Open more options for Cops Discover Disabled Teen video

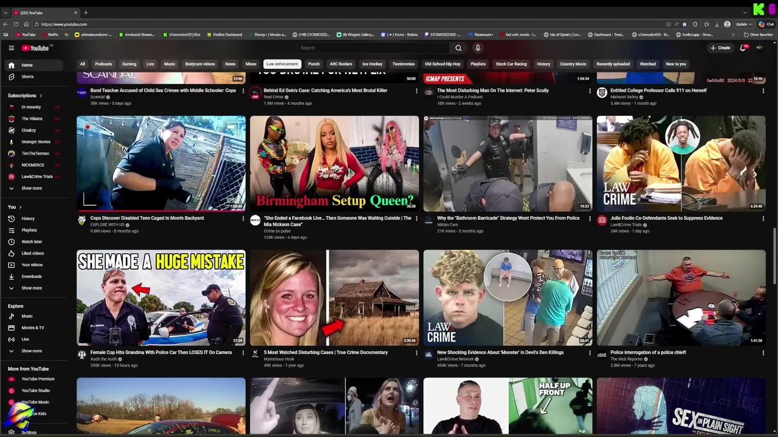(x=243, y=218)
